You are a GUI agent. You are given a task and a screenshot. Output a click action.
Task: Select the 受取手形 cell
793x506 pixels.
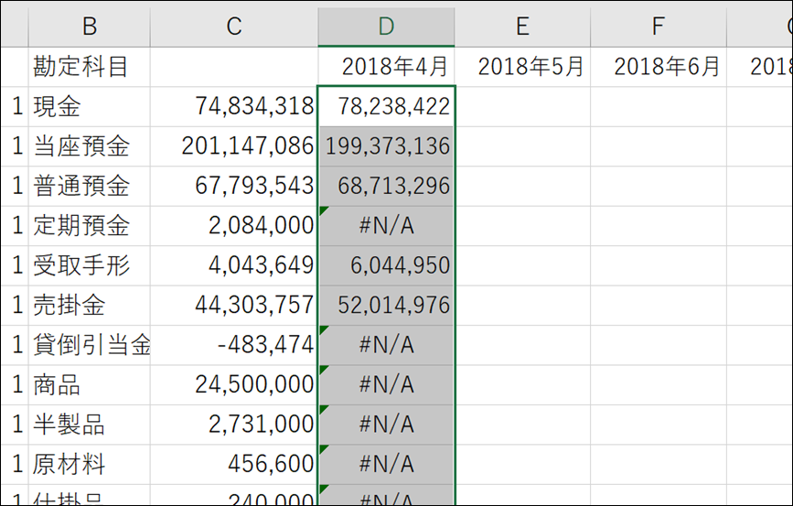[x=90, y=265]
